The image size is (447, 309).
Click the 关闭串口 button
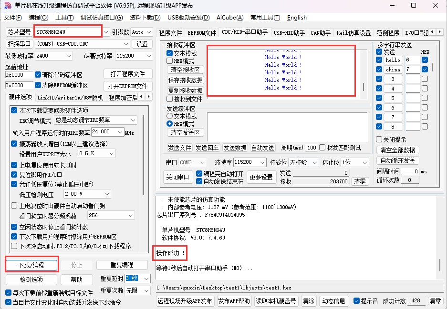tap(177, 177)
